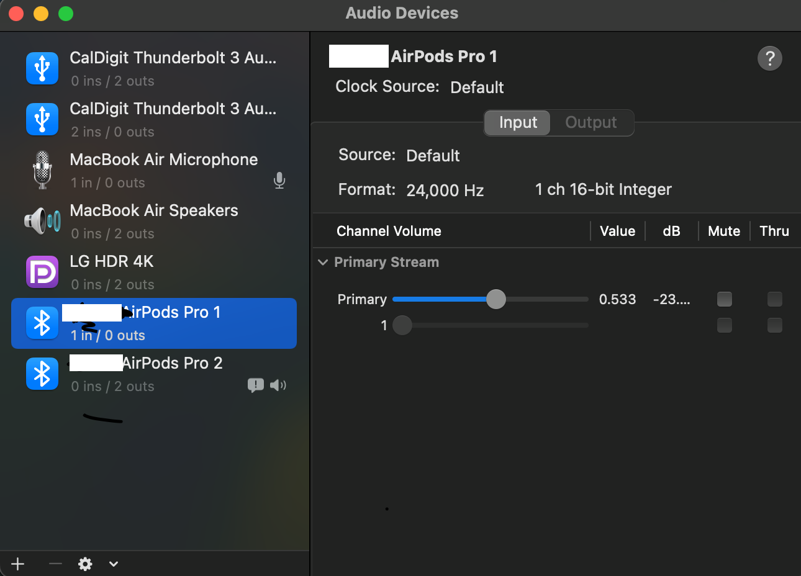Select the Input tab
The height and width of the screenshot is (576, 801).
[x=518, y=122]
